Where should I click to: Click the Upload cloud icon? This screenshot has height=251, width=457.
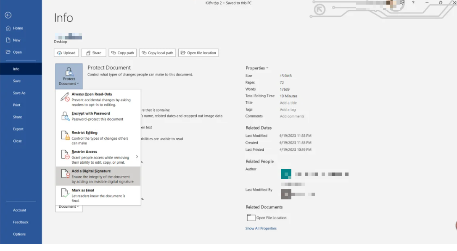point(59,53)
